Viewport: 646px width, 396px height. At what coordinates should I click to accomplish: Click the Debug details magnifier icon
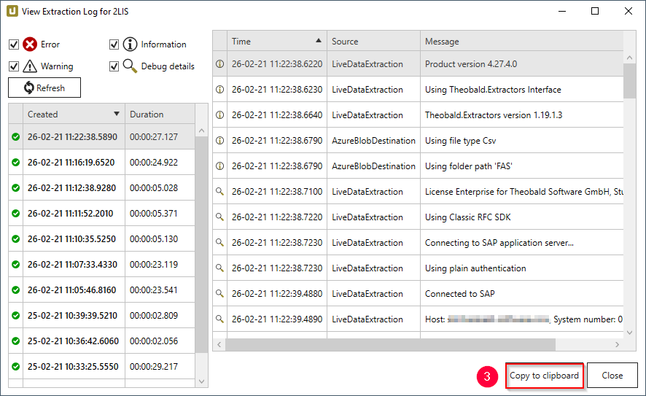point(130,66)
